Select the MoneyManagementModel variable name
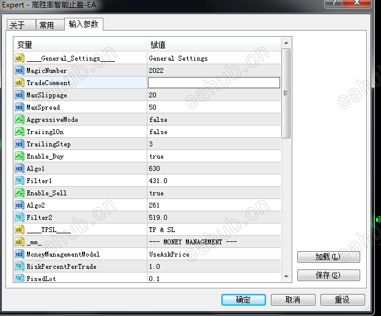This screenshot has width=381, height=316. coord(63,255)
